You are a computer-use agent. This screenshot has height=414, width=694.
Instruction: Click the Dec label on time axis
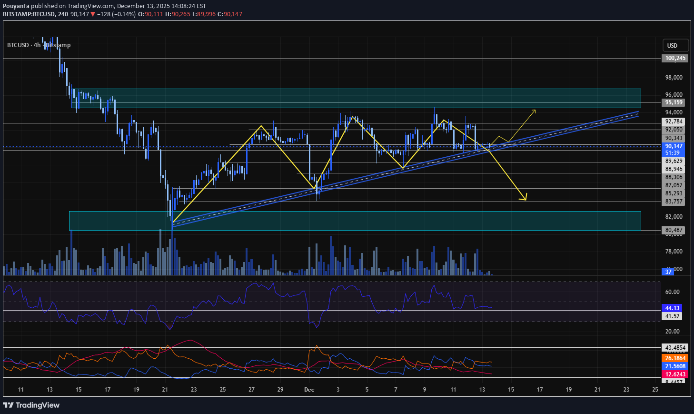[x=309, y=390]
